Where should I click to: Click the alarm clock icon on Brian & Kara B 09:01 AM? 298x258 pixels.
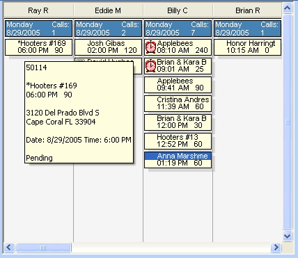(x=151, y=66)
